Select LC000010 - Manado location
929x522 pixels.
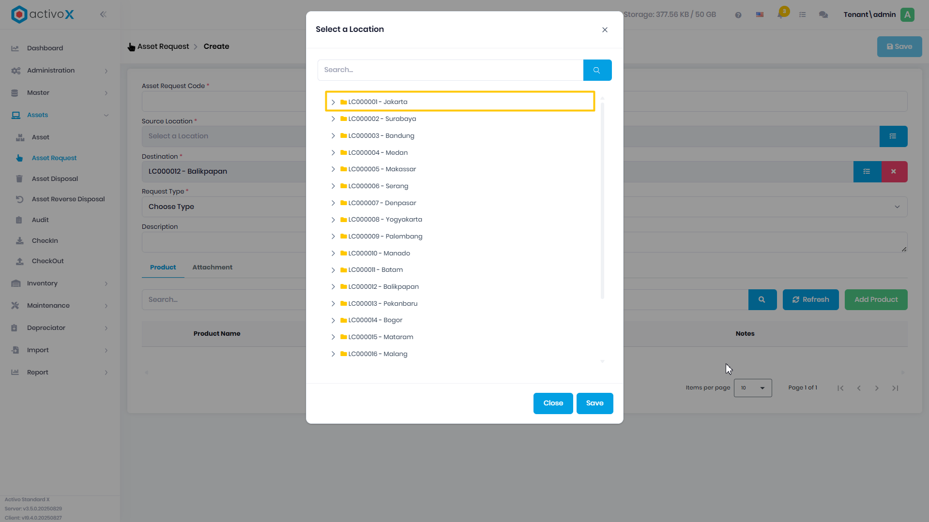(x=379, y=254)
